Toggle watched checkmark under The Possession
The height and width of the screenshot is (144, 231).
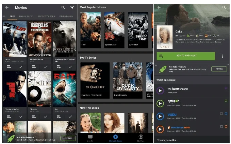(70, 67)
